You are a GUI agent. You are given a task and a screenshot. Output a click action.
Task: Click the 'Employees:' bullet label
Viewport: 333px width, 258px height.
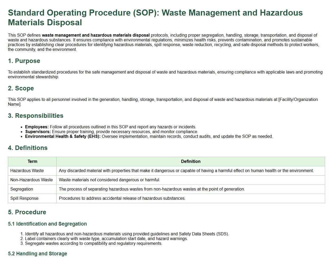click(37, 127)
